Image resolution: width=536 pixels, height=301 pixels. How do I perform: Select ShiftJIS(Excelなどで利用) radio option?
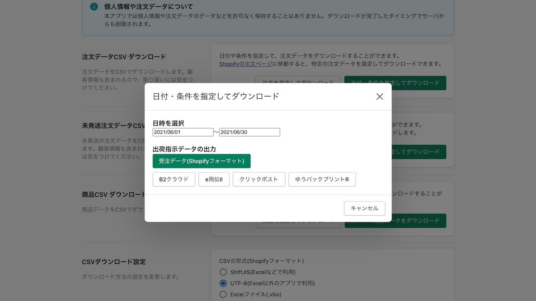[223, 272]
